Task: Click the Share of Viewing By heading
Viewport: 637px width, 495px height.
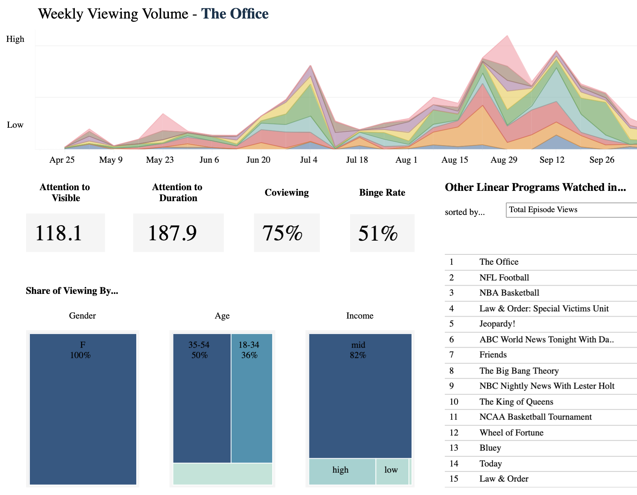Action: pyautogui.click(x=72, y=291)
